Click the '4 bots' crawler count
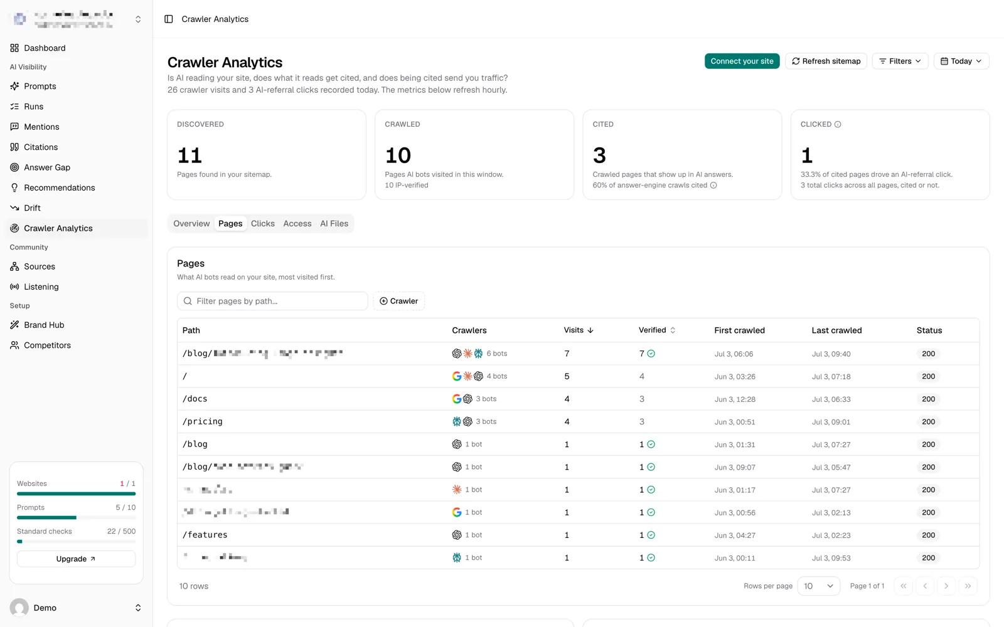The height and width of the screenshot is (627, 1004). coord(497,376)
